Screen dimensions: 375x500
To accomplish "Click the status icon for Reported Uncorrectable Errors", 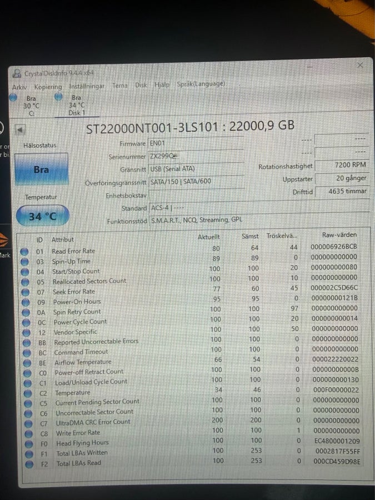I will 27,343.
